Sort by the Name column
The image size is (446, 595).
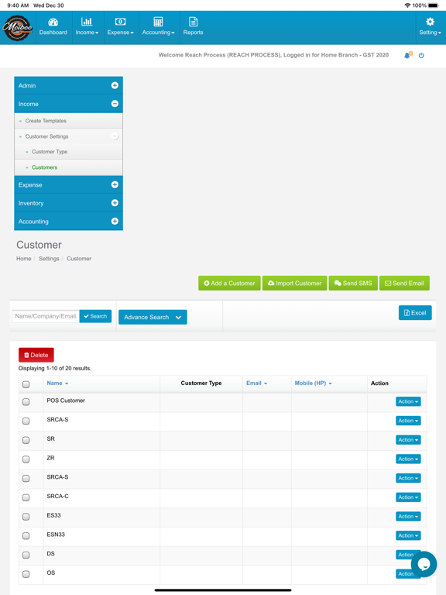tap(57, 383)
